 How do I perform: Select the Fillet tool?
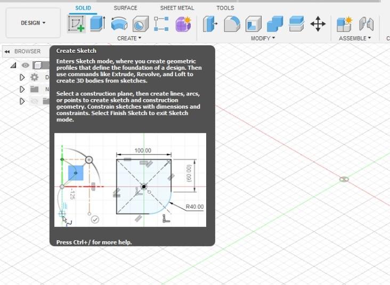tap(232, 24)
